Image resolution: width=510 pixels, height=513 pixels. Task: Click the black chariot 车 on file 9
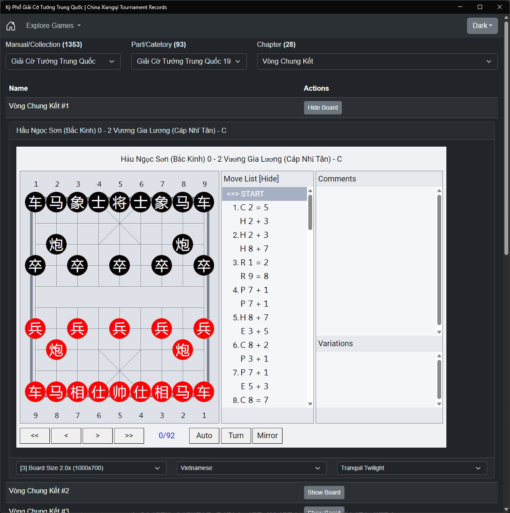coord(204,202)
